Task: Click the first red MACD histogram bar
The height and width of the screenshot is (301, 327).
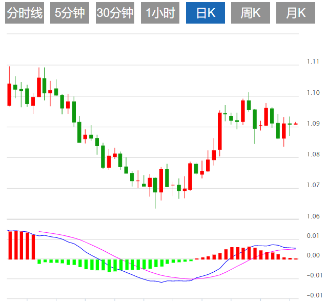Action: pos(10,245)
